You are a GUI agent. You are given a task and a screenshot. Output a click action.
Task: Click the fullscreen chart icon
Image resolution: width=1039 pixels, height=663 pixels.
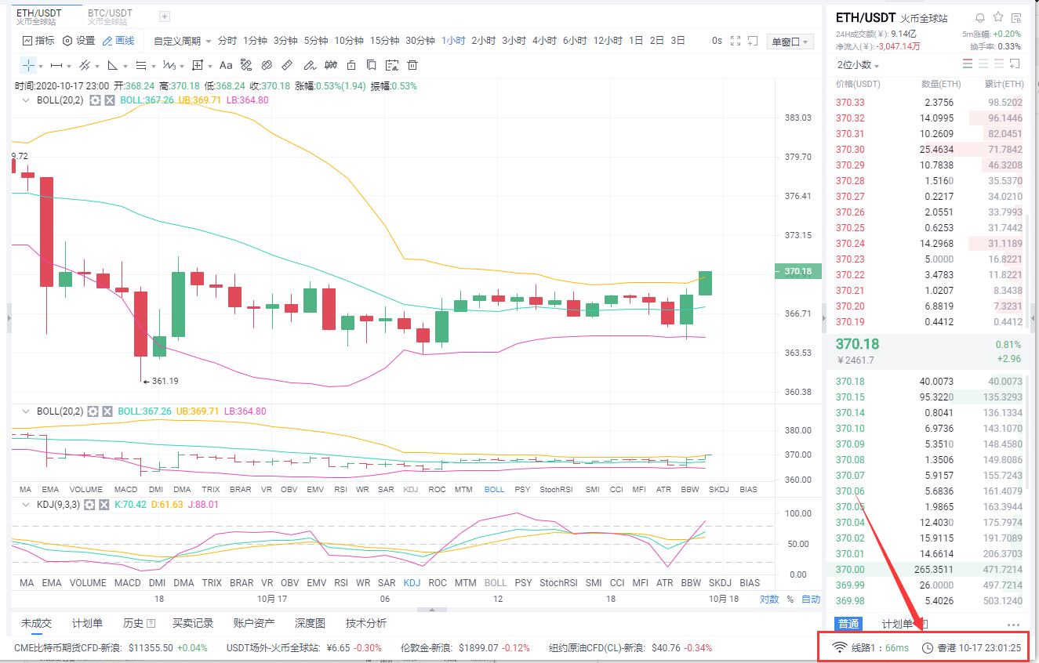(736, 41)
